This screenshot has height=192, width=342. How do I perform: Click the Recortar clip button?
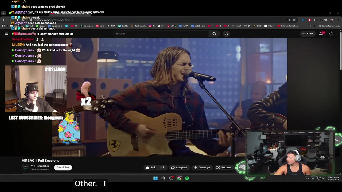[x=224, y=167]
